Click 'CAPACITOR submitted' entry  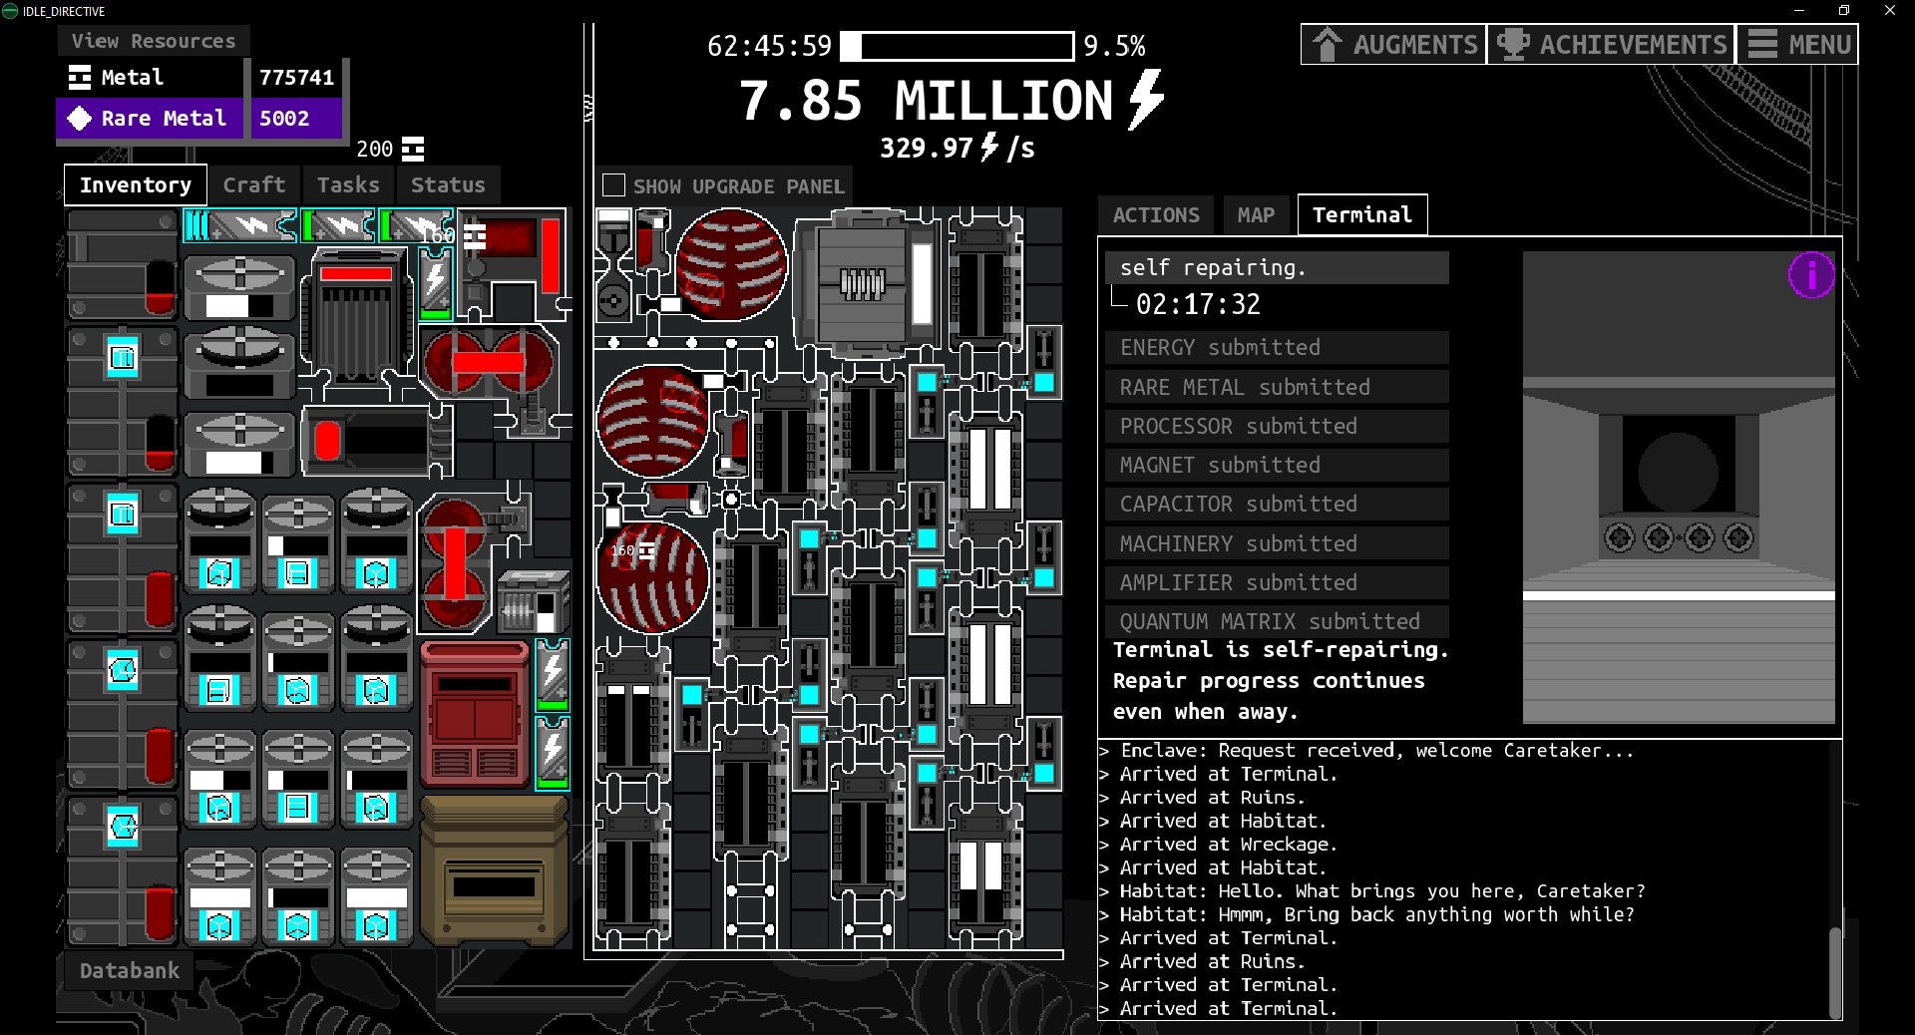(x=1277, y=504)
